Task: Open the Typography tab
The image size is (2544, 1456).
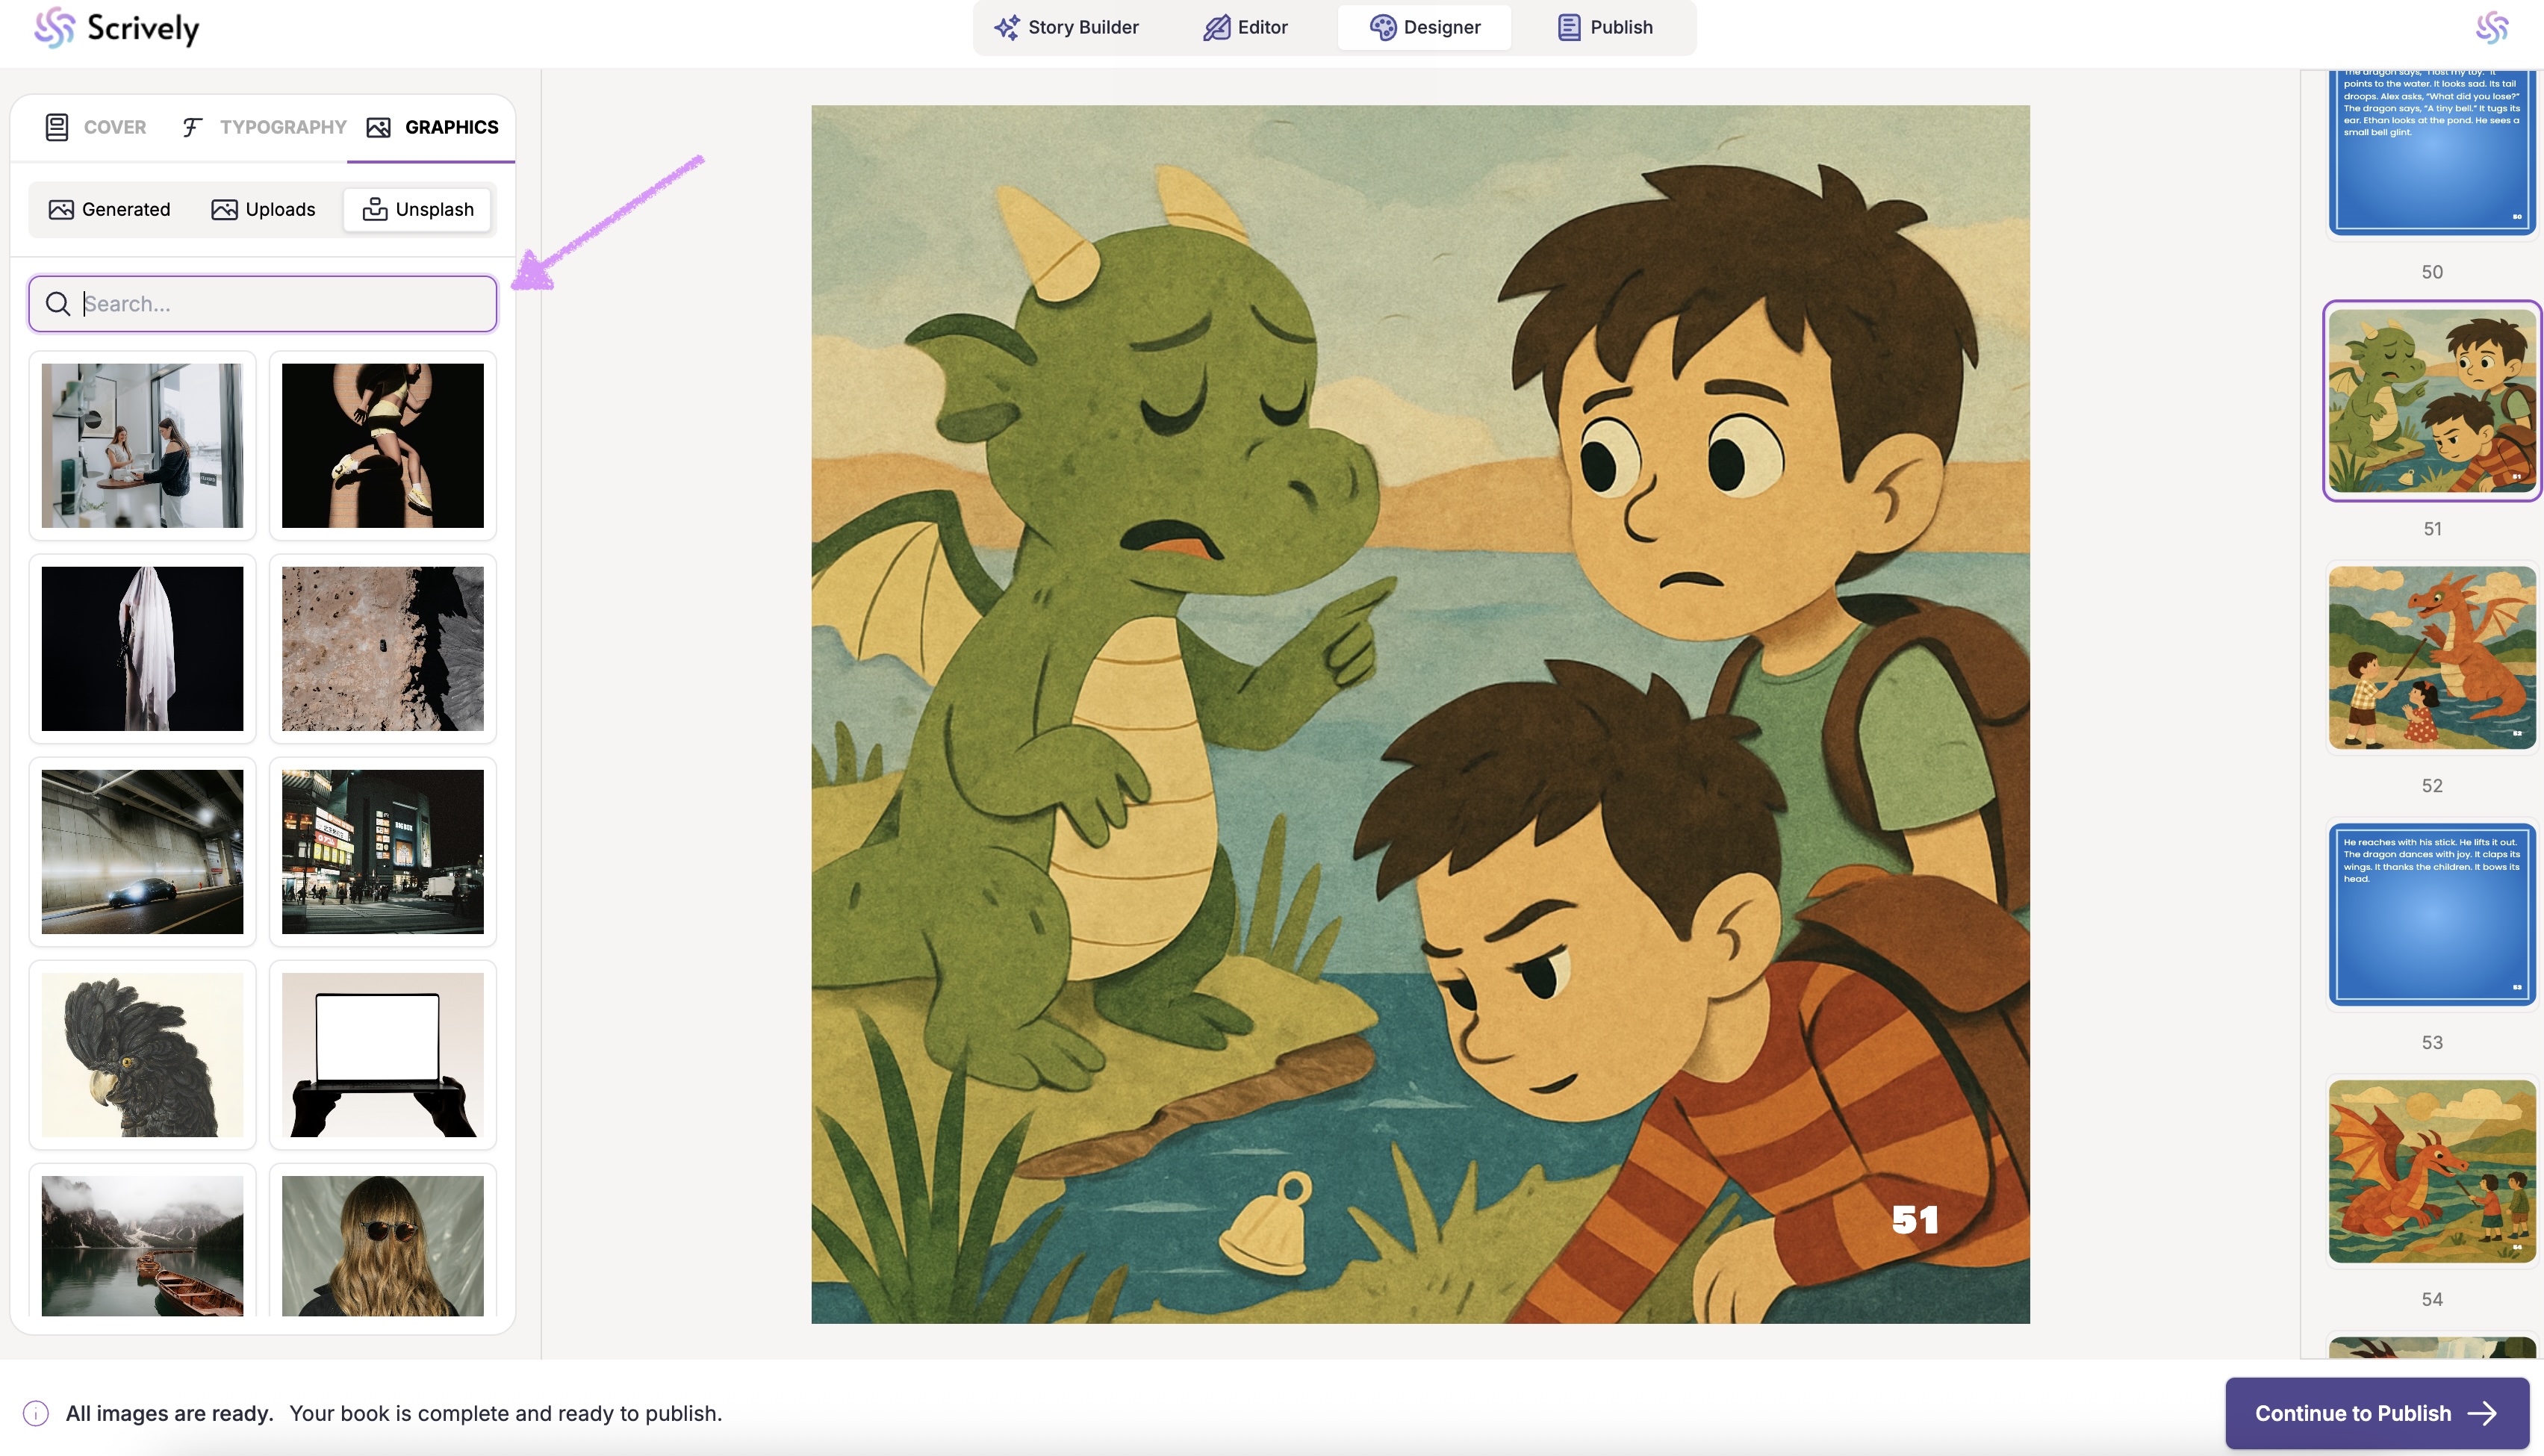Action: pyautogui.click(x=264, y=127)
